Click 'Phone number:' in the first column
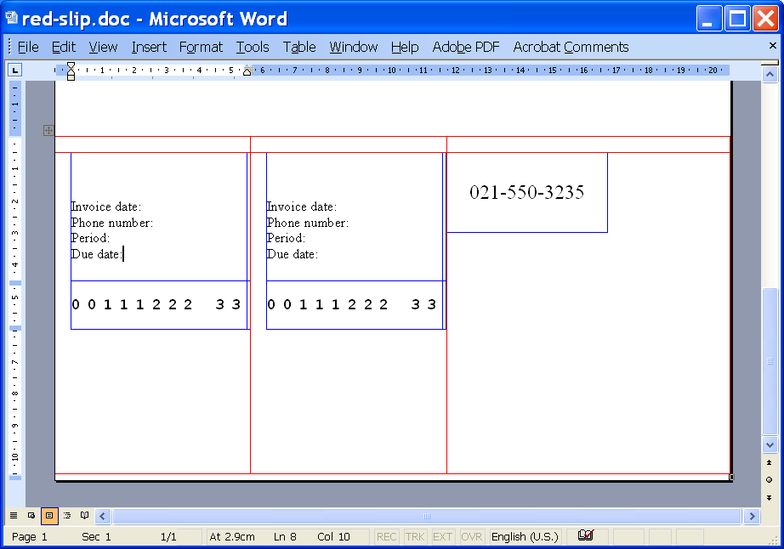The image size is (784, 549). [112, 223]
